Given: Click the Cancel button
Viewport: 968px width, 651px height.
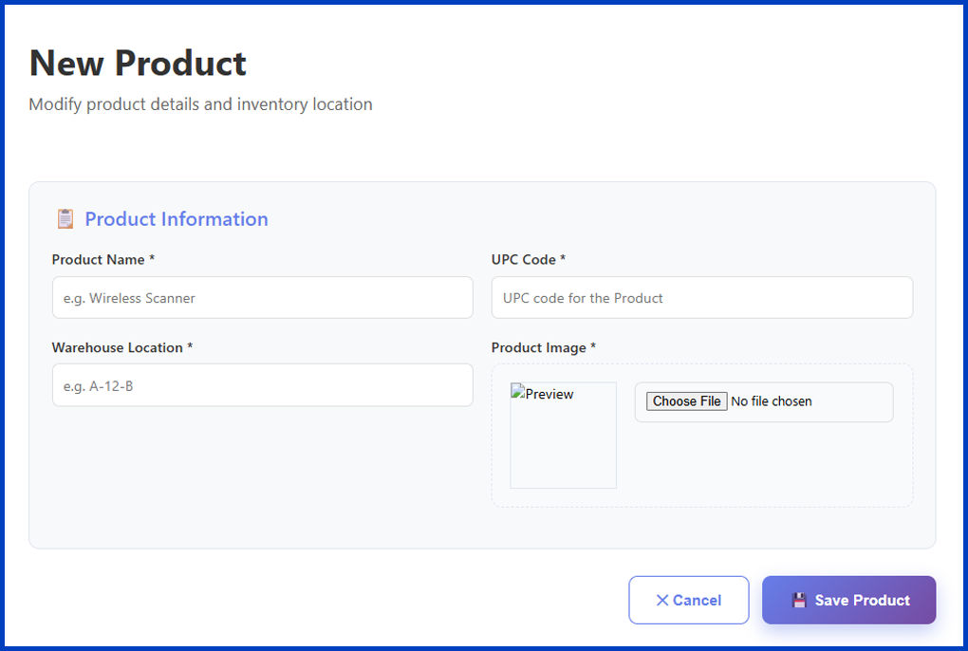Looking at the screenshot, I should point(688,600).
